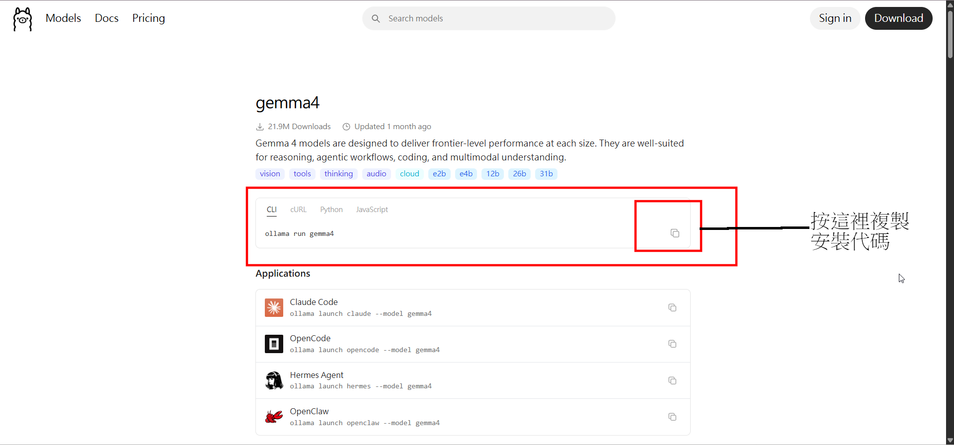The height and width of the screenshot is (445, 954).
Task: Switch to the Python tab
Action: click(x=331, y=210)
